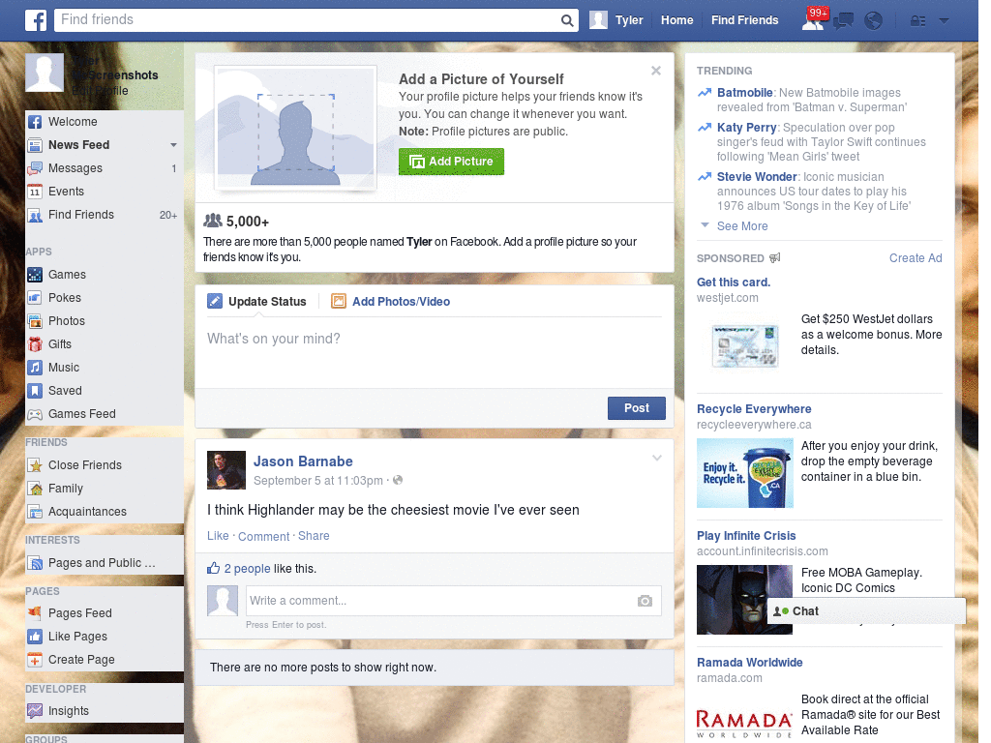Click the What's on your mind box
Screen dimensions: 991x743
435,351
